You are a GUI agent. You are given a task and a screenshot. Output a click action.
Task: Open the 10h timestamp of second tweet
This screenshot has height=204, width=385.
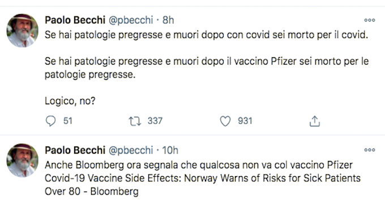click(170, 150)
